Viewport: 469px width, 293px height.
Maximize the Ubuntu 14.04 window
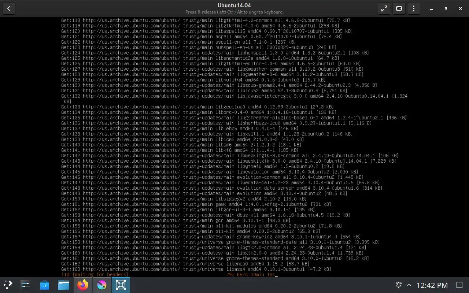[x=446, y=8]
